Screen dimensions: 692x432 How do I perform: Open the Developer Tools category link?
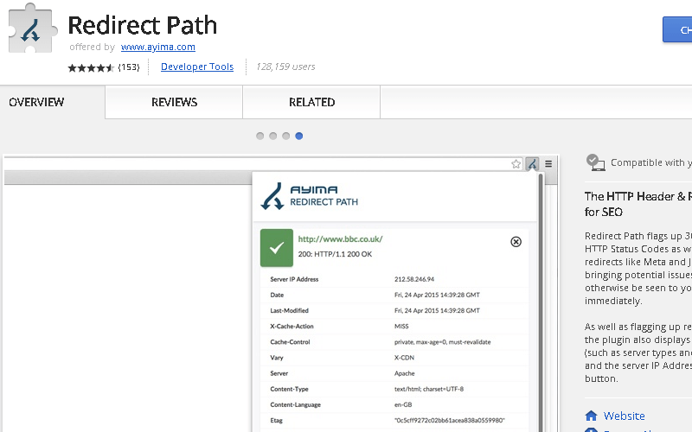[197, 67]
